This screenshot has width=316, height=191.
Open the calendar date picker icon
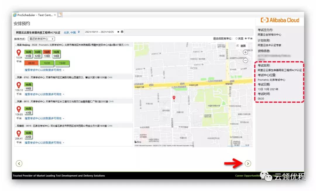click(x=122, y=32)
